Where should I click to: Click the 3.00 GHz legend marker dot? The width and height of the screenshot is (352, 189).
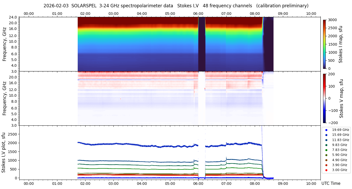pyautogui.click(x=326, y=170)
